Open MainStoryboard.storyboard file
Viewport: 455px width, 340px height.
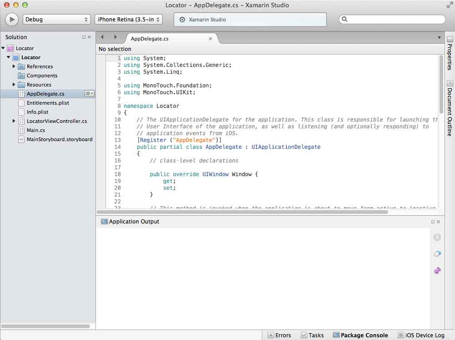pos(60,139)
